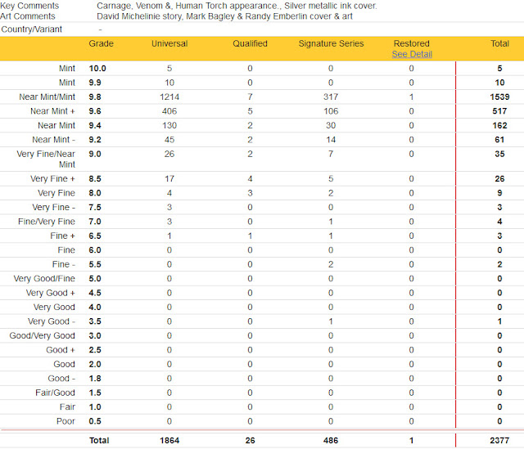524x449 pixels.
Task: Select the 9.9 grade cell
Action: tap(95, 83)
